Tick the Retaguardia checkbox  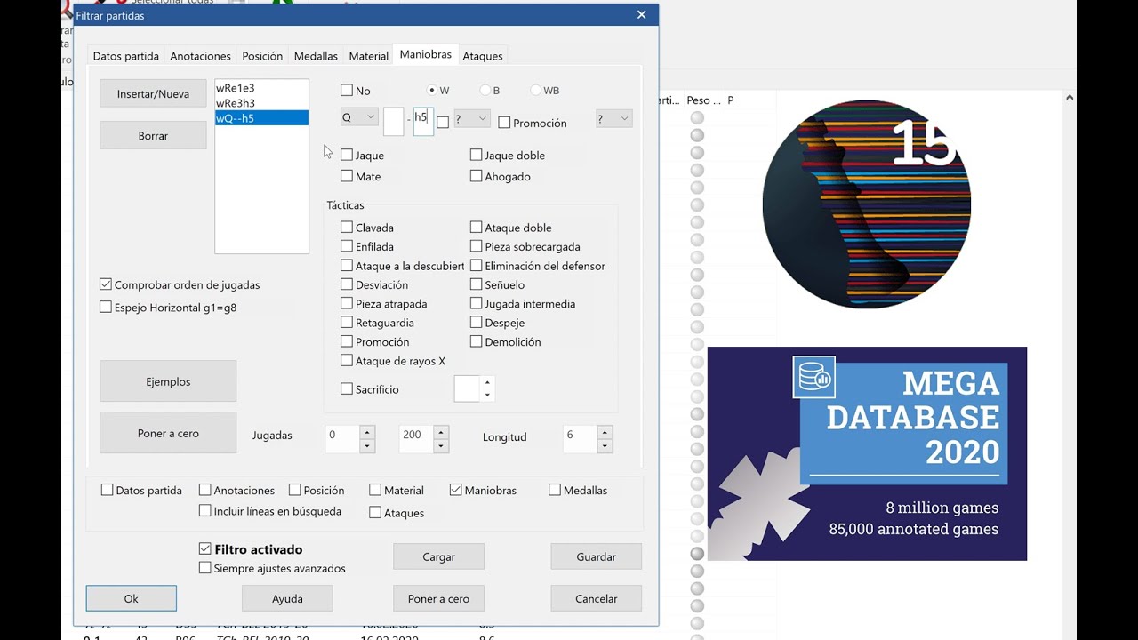(x=347, y=323)
